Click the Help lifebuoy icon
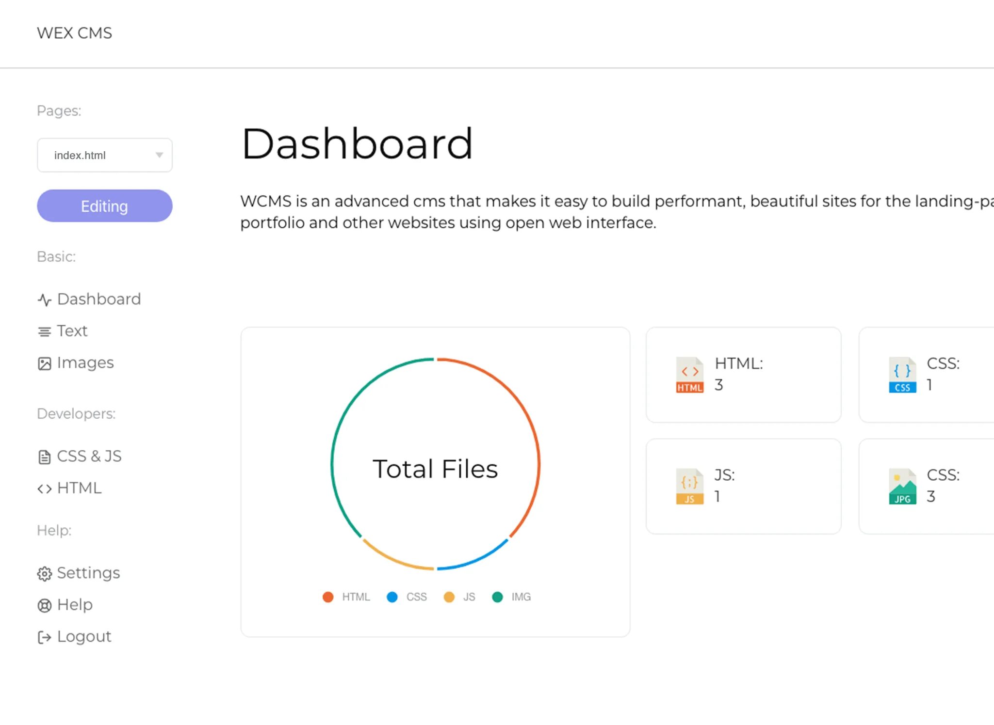This screenshot has height=725, width=994. (44, 605)
